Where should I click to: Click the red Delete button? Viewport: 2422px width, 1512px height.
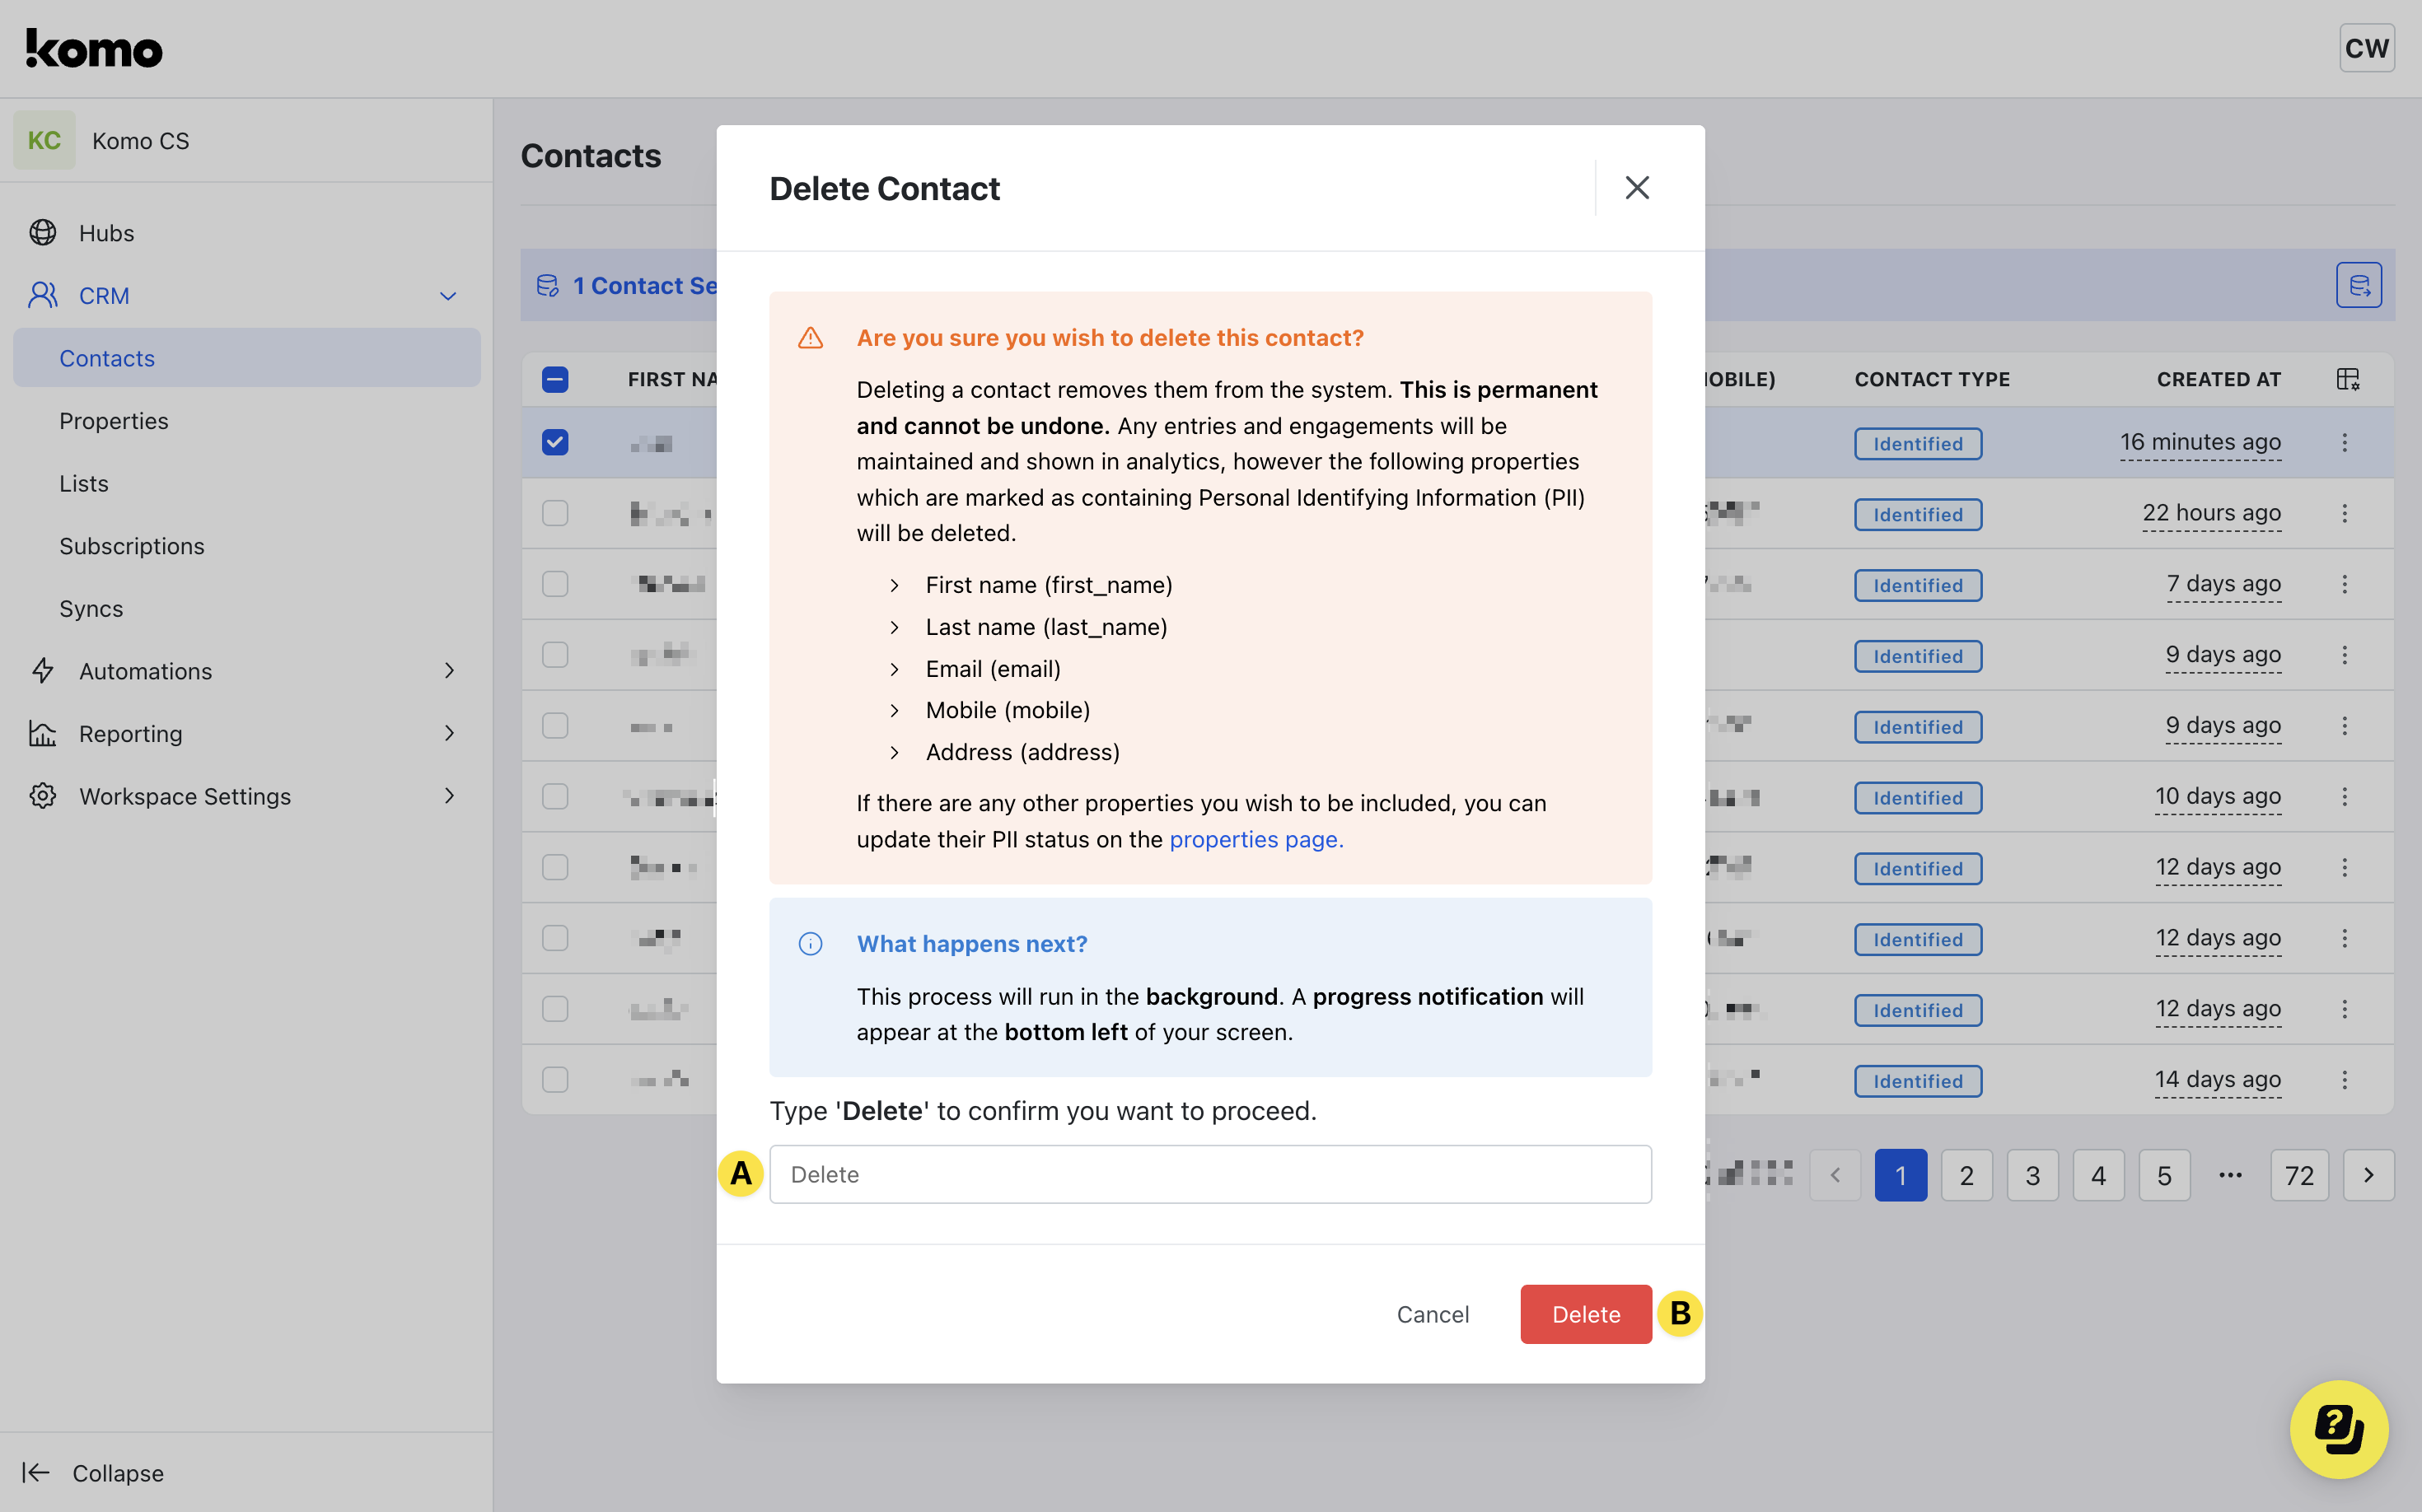[x=1585, y=1314]
